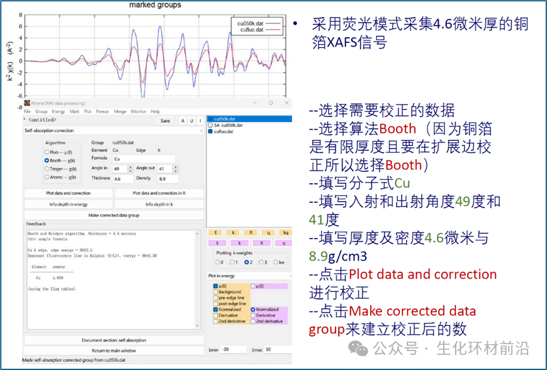Click Info depth in energy button
The image size is (547, 370).
[x=69, y=204]
